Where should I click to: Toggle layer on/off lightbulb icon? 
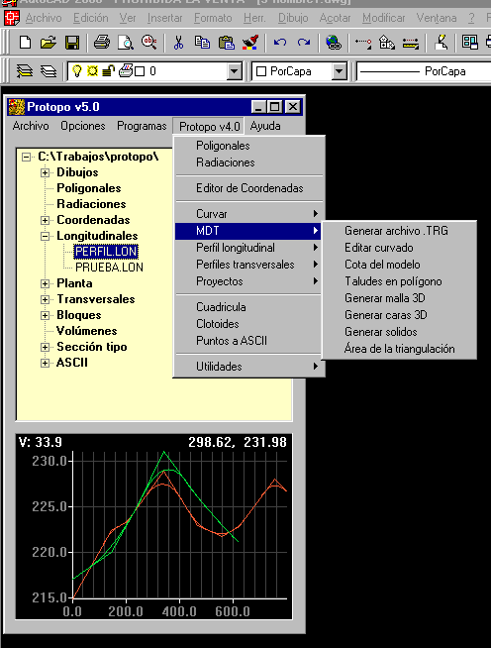coord(77,70)
